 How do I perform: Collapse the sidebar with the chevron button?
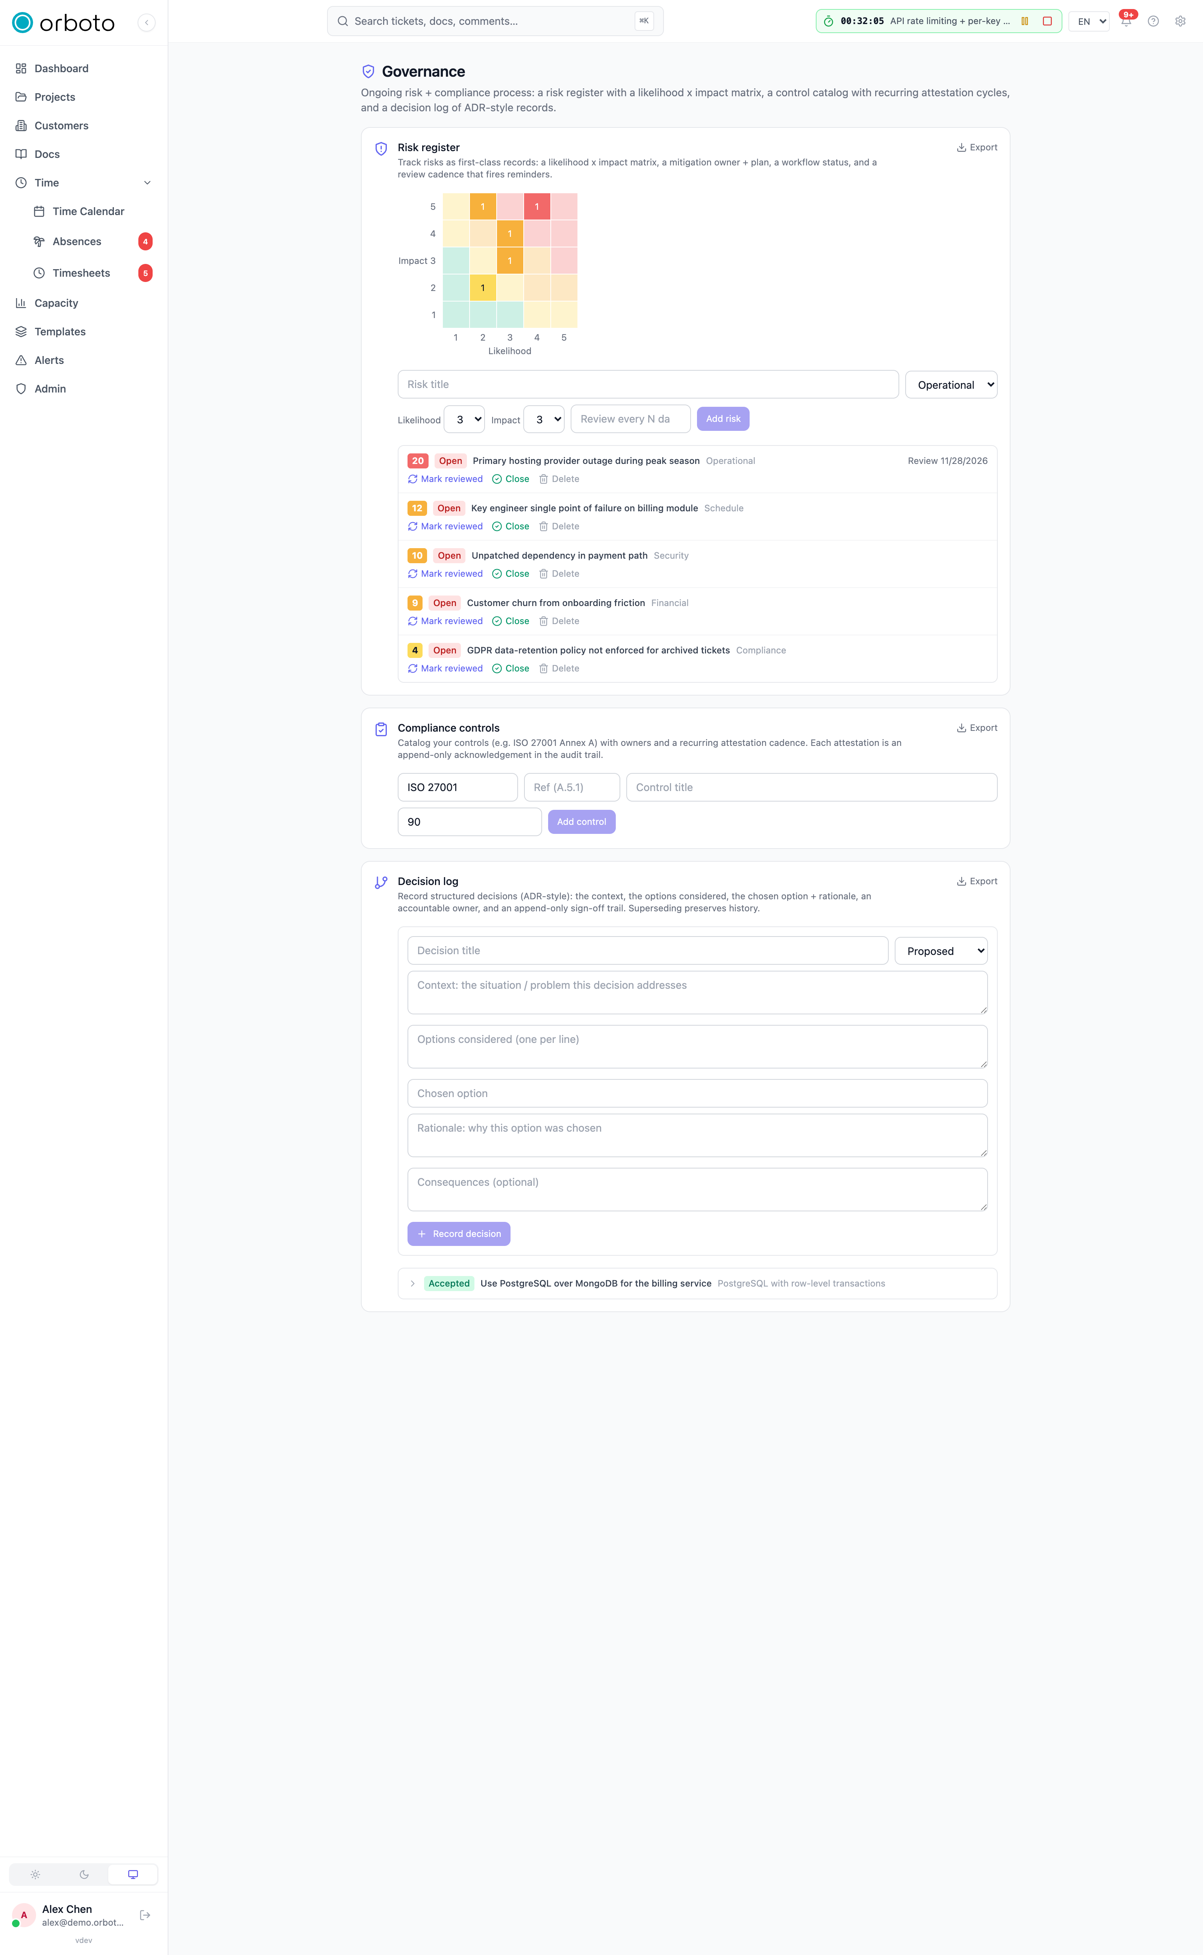pyautogui.click(x=146, y=22)
